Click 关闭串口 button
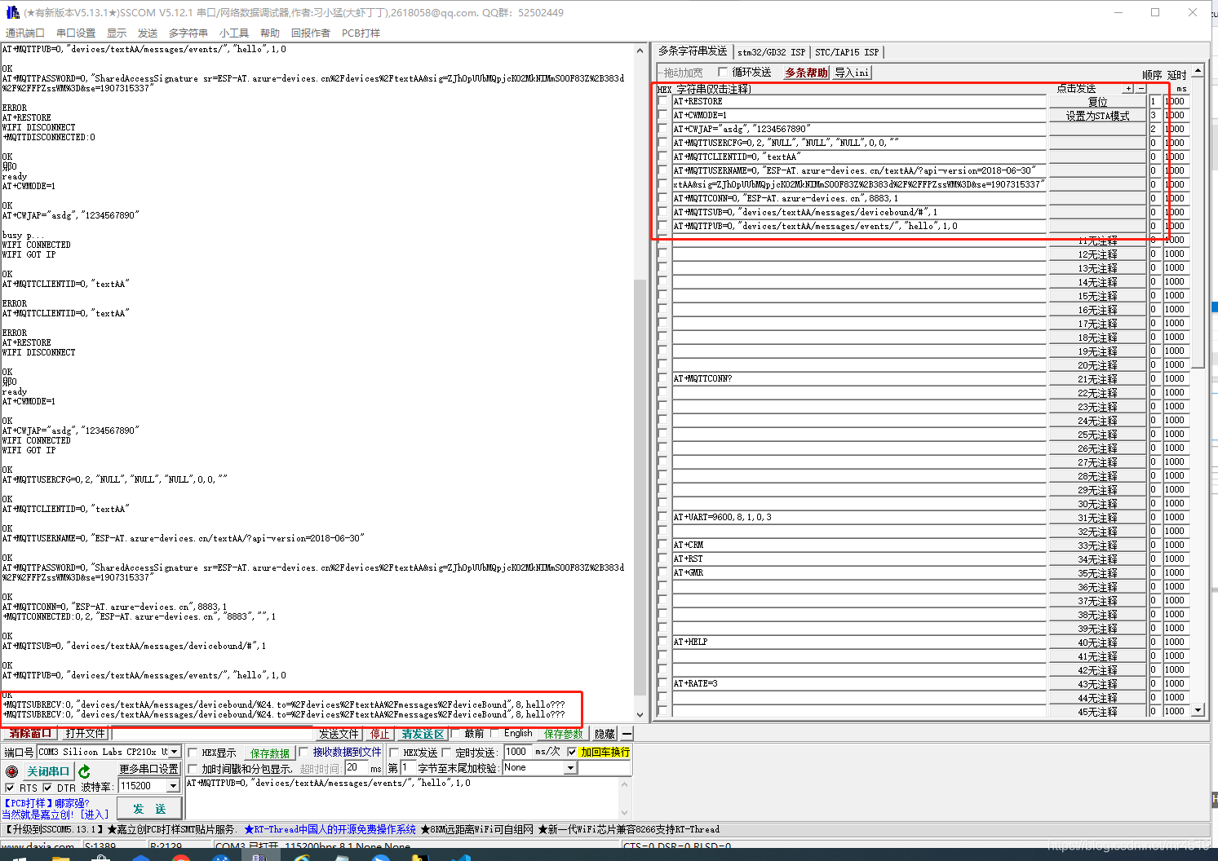 click(x=48, y=771)
